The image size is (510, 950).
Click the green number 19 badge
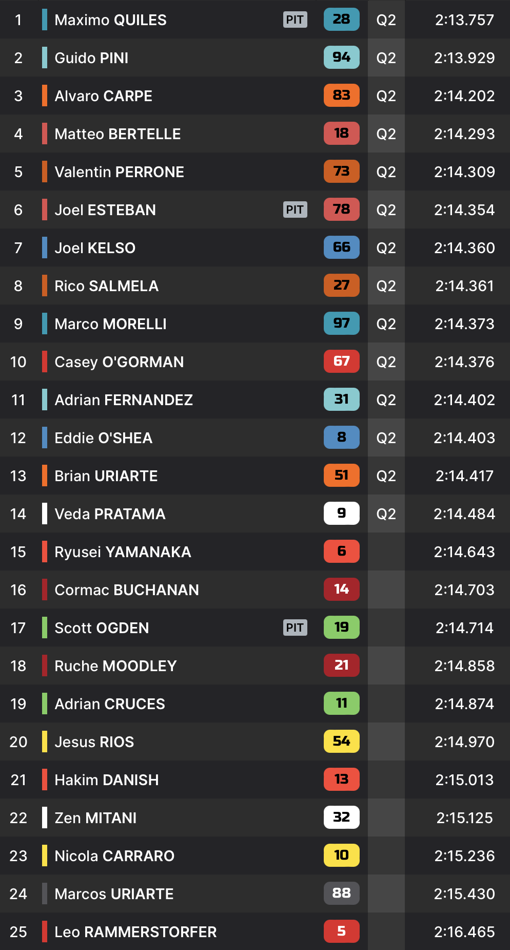coord(341,628)
